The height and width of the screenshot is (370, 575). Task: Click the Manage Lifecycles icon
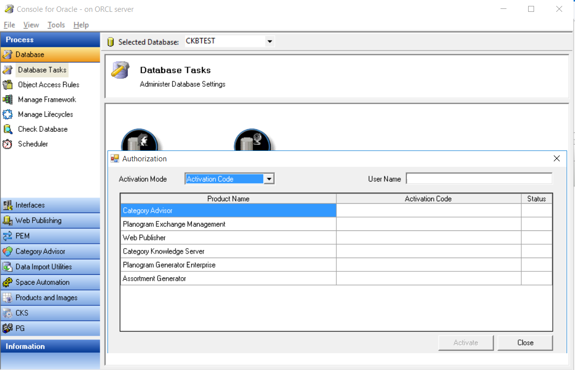pyautogui.click(x=7, y=114)
